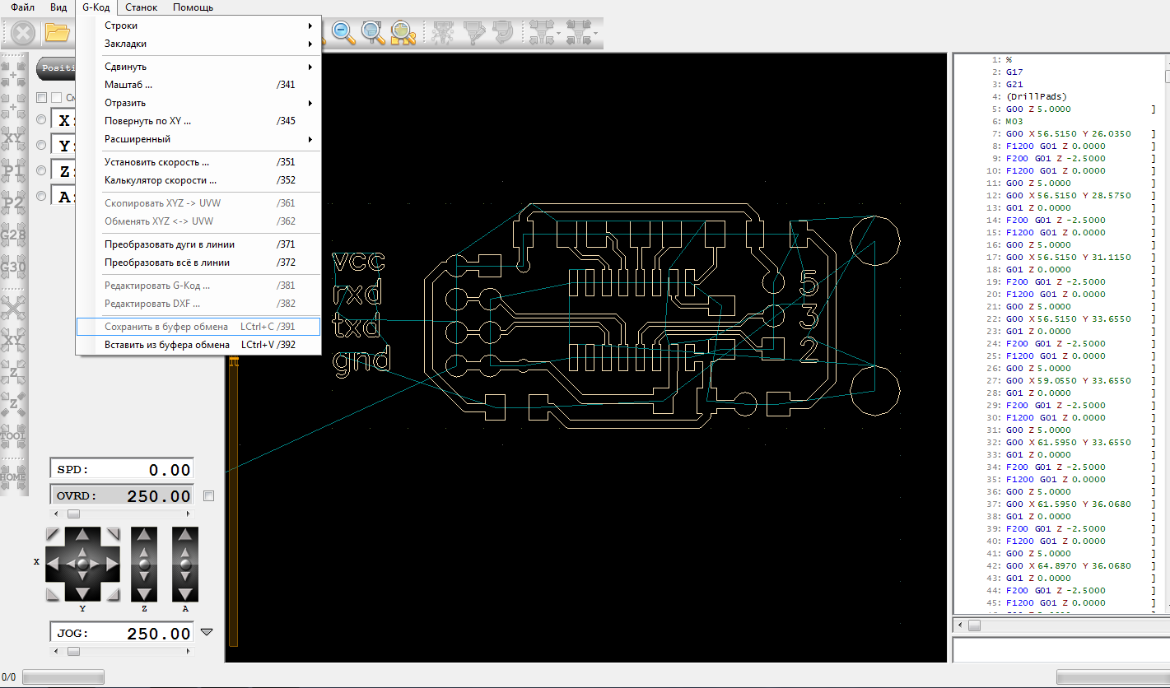The width and height of the screenshot is (1170, 688).
Task: Select Преобразовать всё в линии
Action: [x=198, y=263]
